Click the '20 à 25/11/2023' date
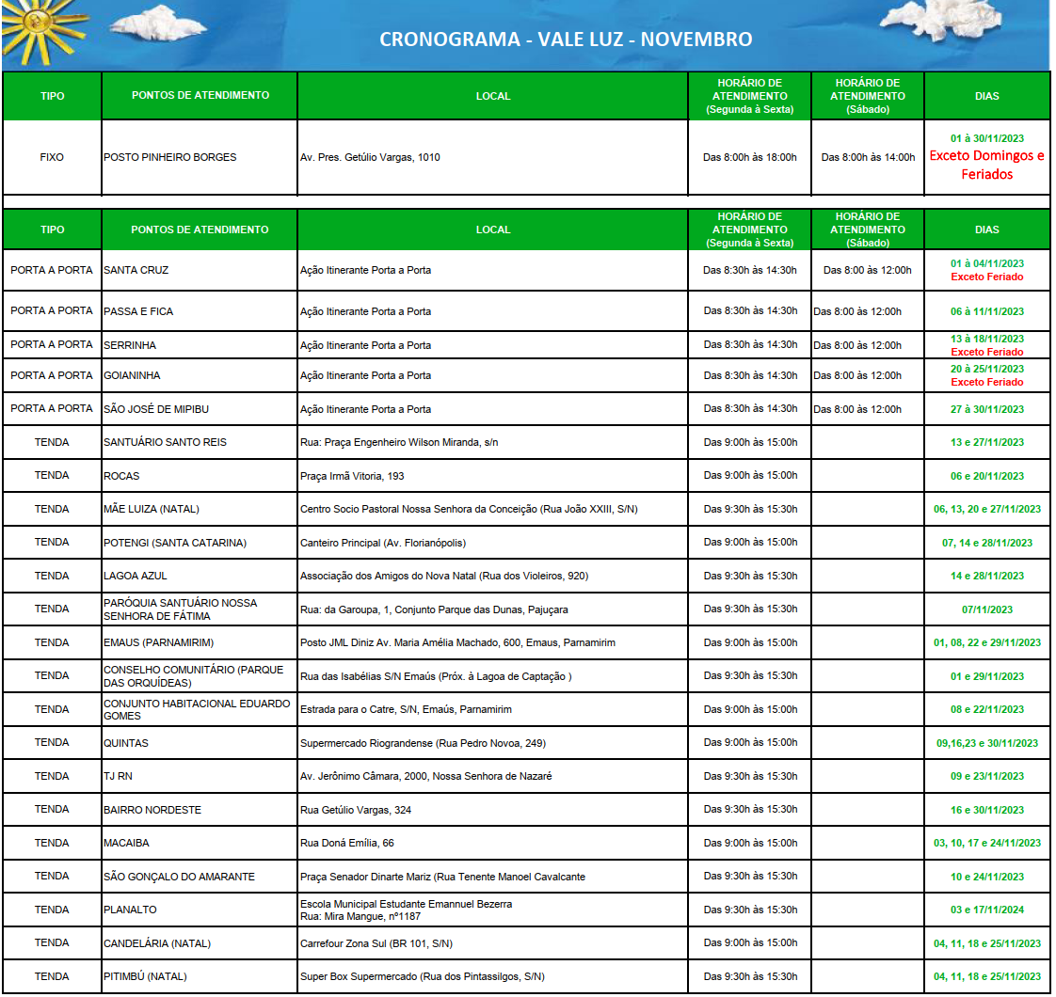This screenshot has height=997, width=1056. coord(986,369)
